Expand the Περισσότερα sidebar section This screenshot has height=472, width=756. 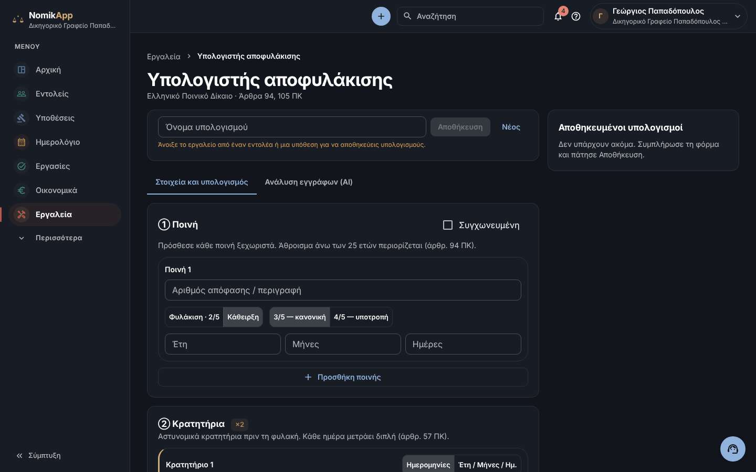65,238
